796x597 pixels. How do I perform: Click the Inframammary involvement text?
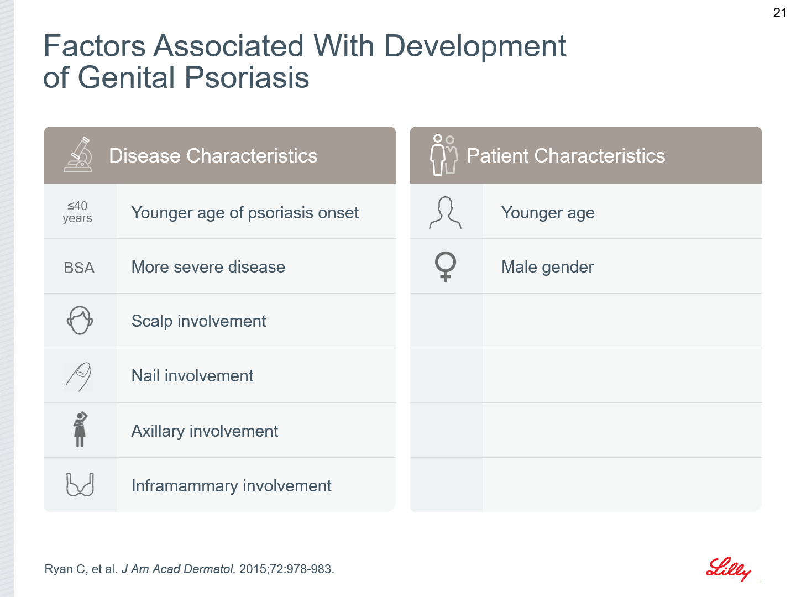[232, 486]
